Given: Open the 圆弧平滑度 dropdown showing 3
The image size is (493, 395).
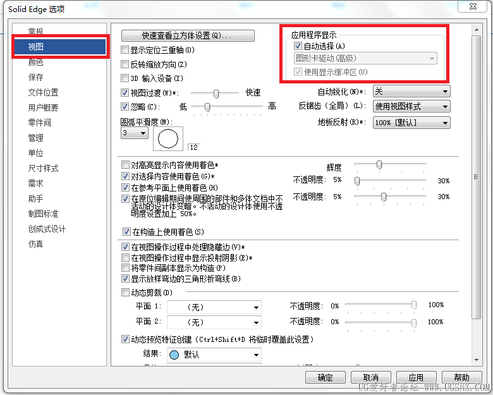Looking at the screenshot, I should tap(134, 133).
